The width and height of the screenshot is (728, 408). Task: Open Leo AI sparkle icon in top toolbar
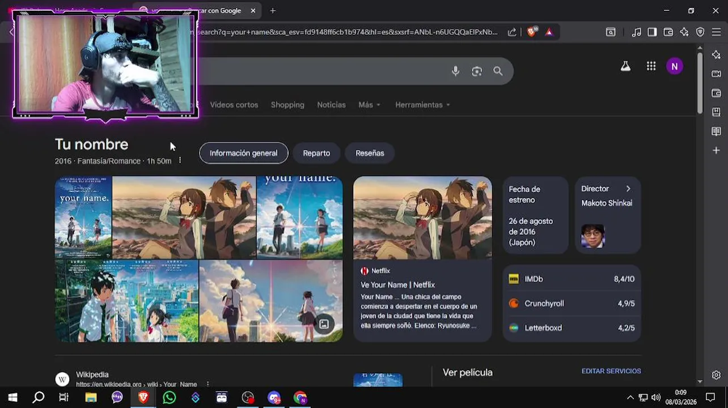(684, 32)
